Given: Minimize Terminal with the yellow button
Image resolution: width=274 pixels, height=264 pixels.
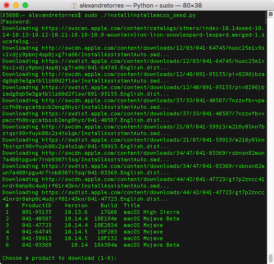Looking at the screenshot, I should click(x=16, y=5).
